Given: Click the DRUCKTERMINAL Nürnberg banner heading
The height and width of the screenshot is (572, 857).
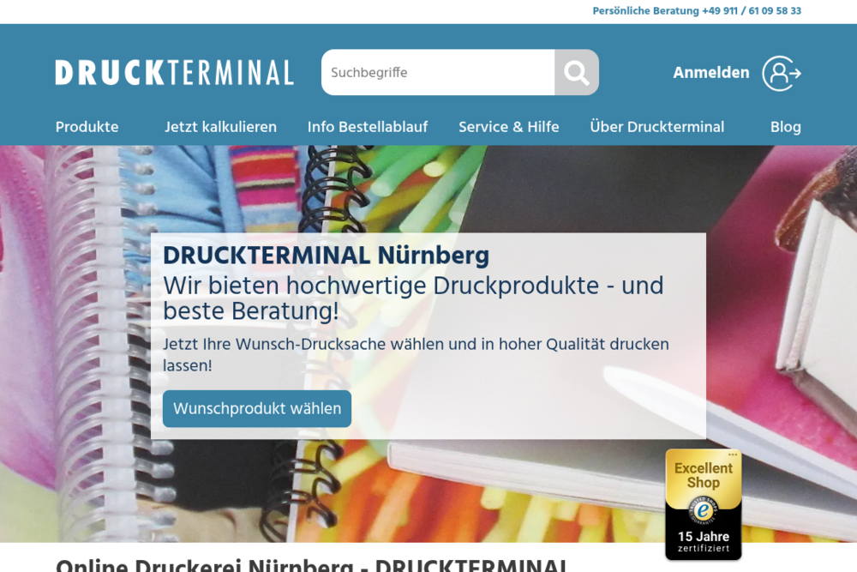Looking at the screenshot, I should click(327, 256).
